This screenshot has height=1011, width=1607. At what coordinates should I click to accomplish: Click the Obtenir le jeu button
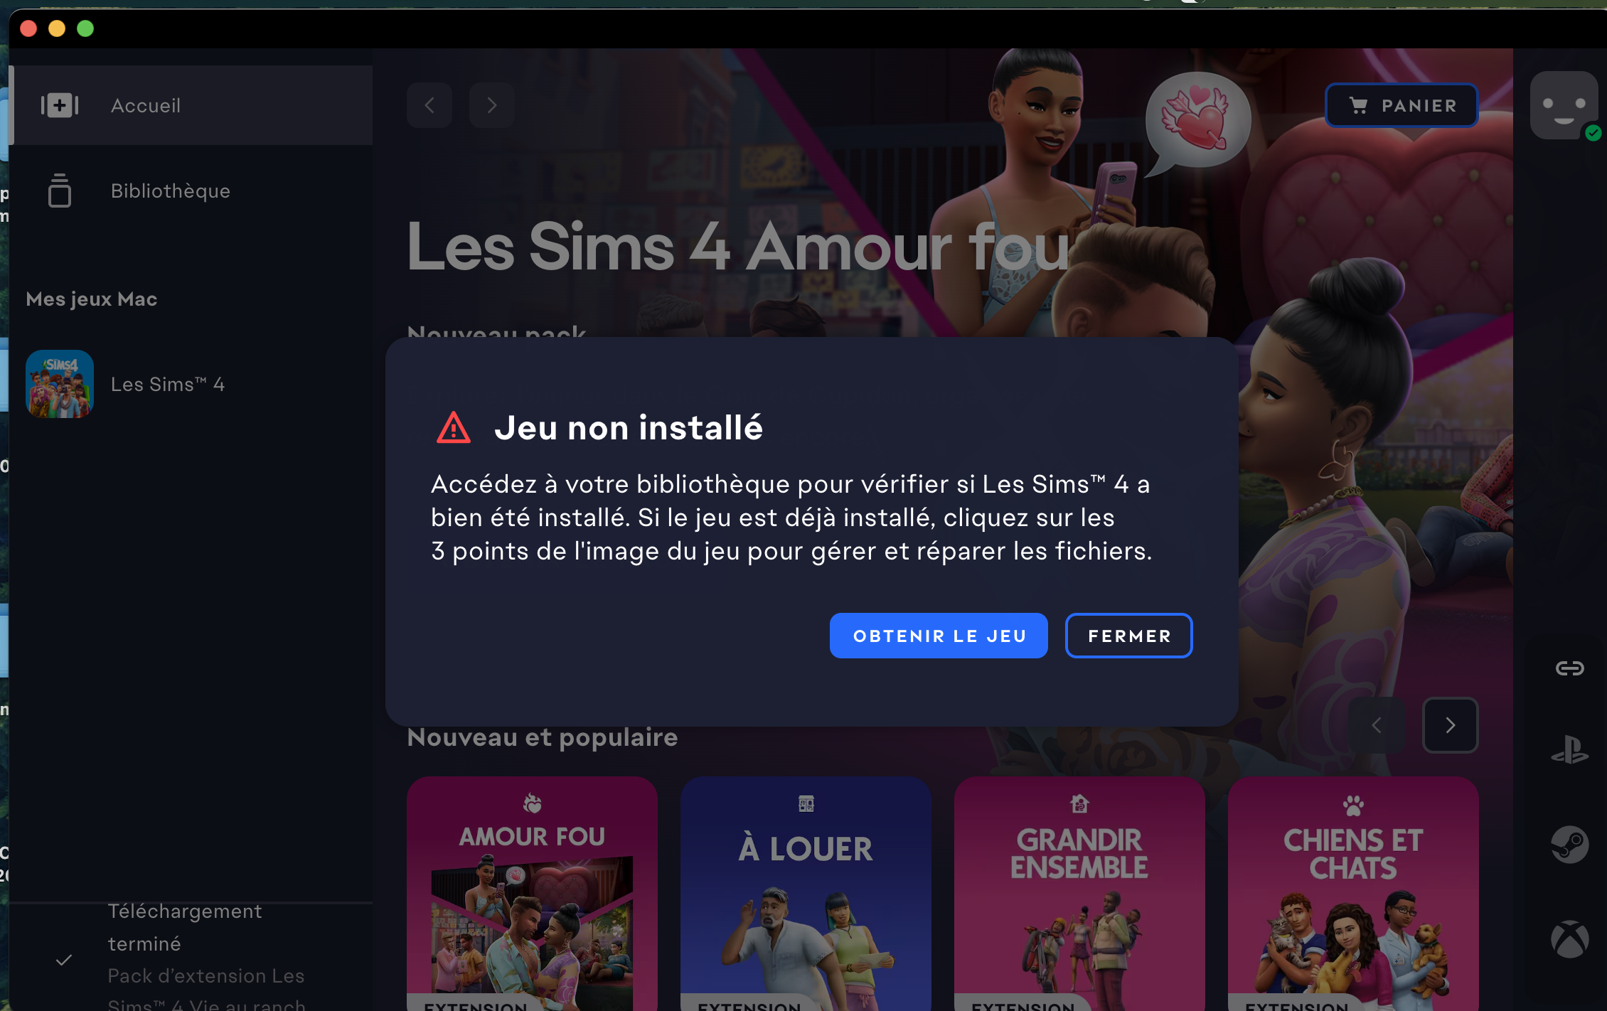point(939,636)
